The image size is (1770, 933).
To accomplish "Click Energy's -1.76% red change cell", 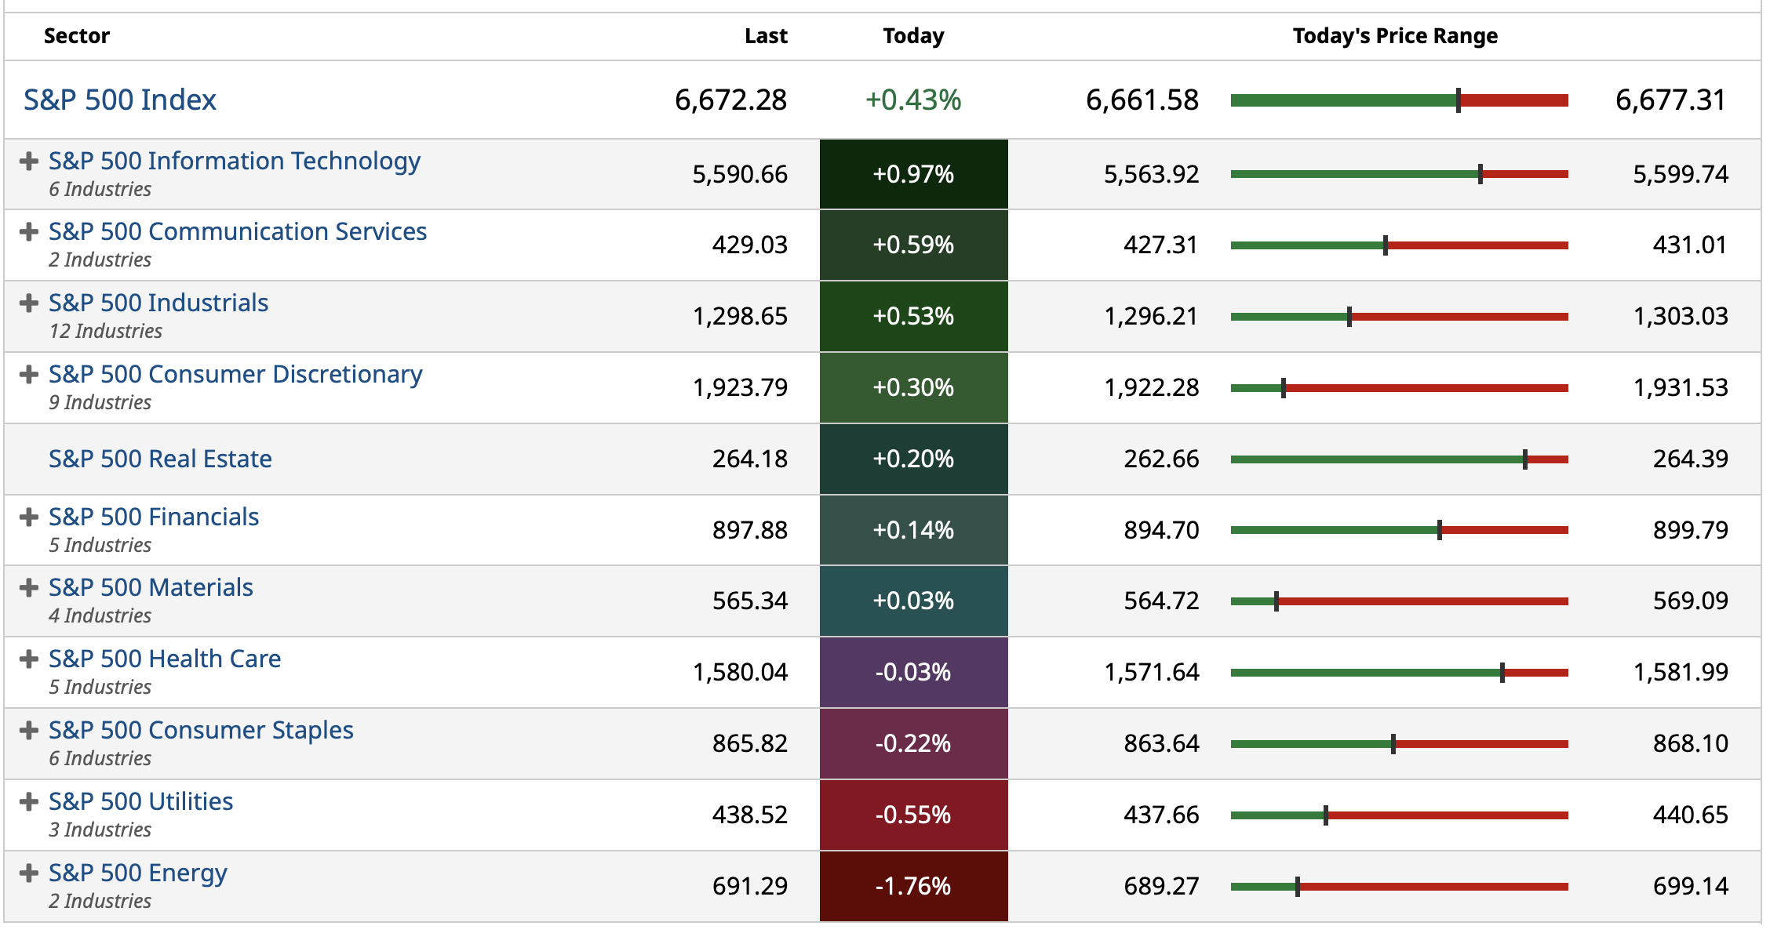I will (913, 886).
